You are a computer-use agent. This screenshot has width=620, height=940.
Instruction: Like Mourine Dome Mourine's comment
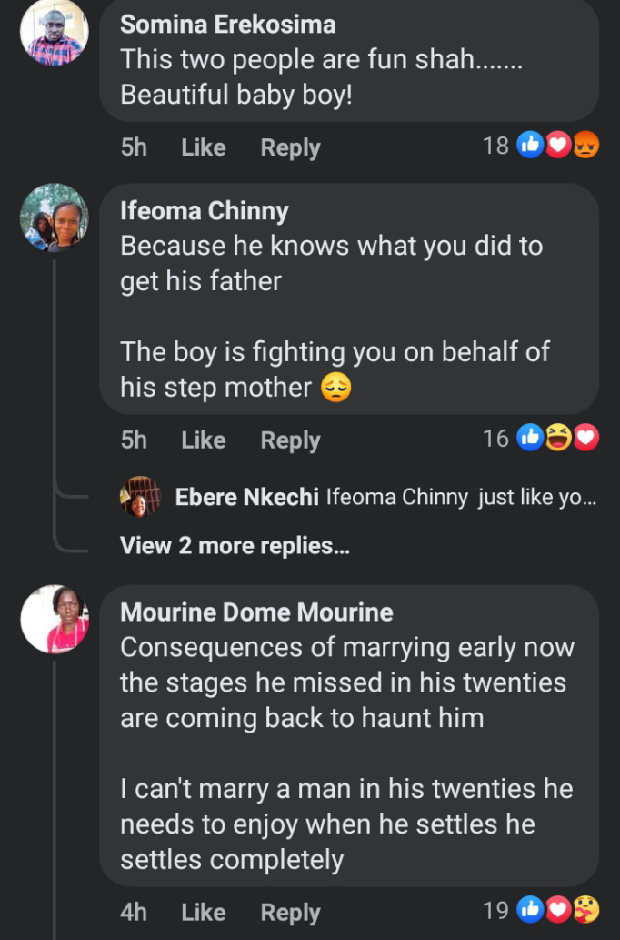pyautogui.click(x=203, y=912)
